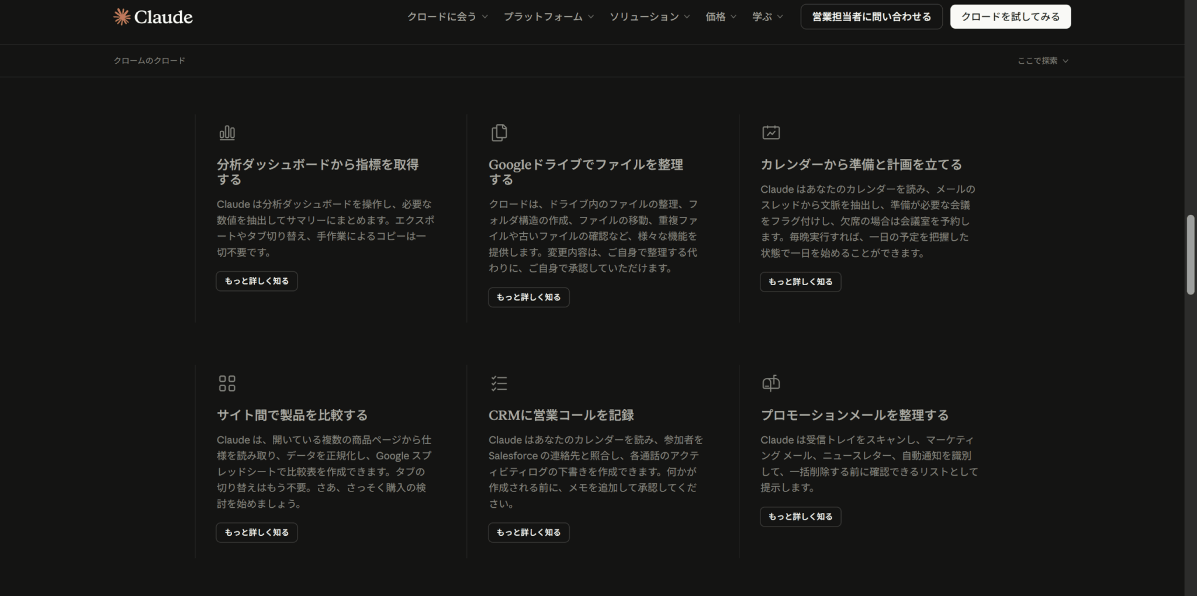
Task: Expand the プラットフォーム dropdown menu
Action: (x=548, y=17)
